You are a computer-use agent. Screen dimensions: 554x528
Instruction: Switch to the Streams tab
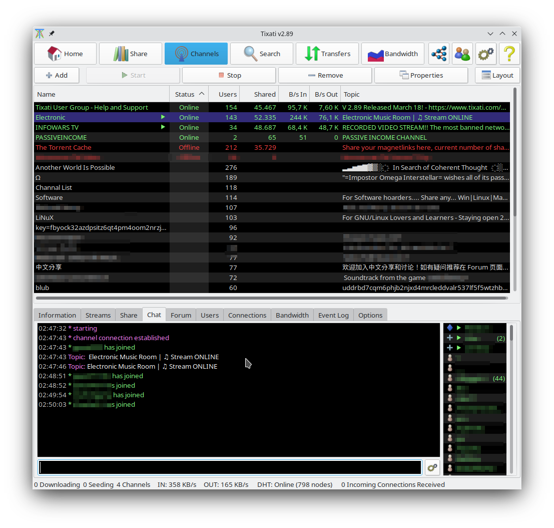[98, 315]
